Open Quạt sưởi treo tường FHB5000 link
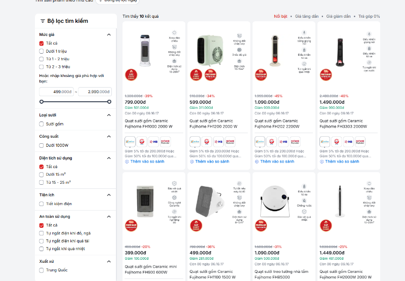405x281 pixels. (x=281, y=274)
